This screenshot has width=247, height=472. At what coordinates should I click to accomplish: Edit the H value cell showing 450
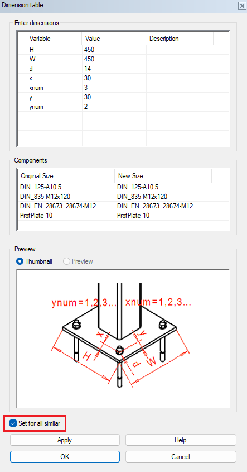tap(114, 50)
